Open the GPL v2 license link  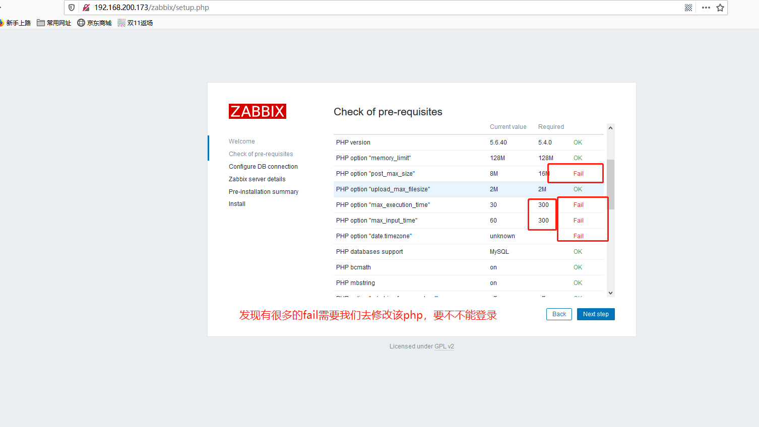(444, 346)
